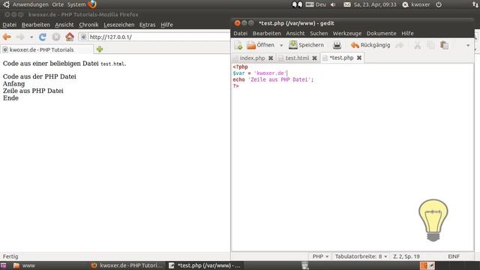The image size is (480, 270).
Task: Click the Firefox back arrow button
Action: tap(7, 37)
